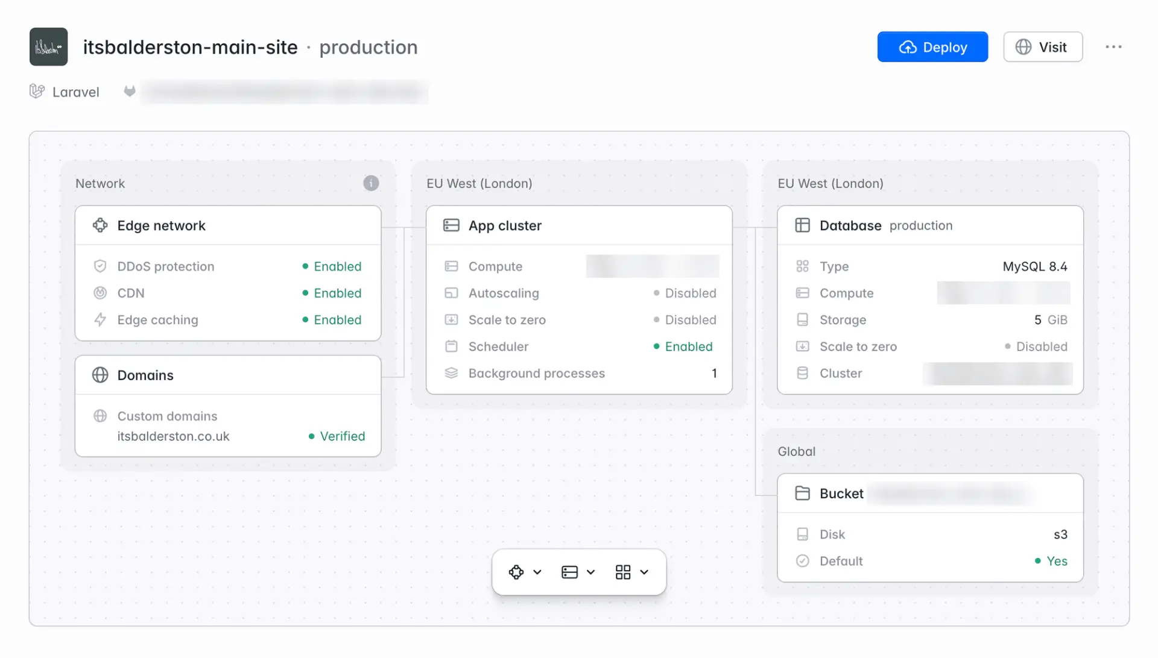
Task: Click the Background processes layers icon
Action: pos(451,373)
